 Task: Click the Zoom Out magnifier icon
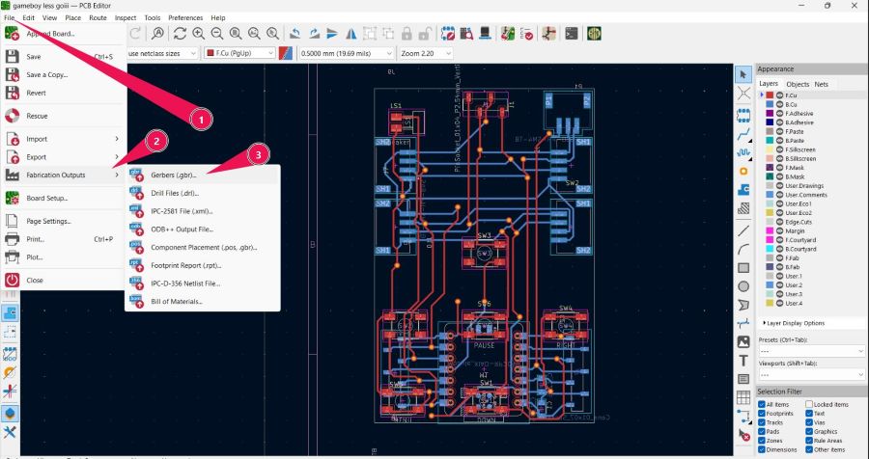[x=216, y=34]
